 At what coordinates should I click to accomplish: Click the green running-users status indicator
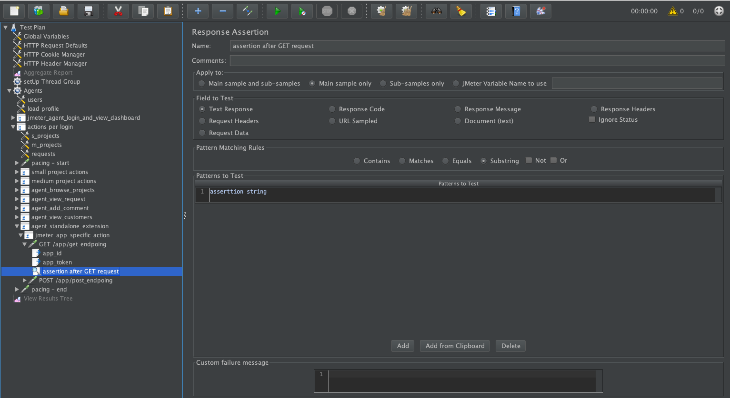(x=719, y=10)
